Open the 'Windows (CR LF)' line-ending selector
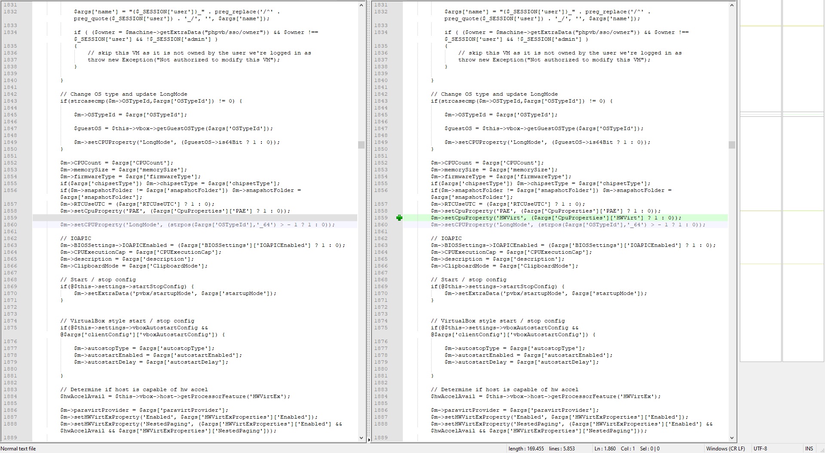 tap(725, 449)
